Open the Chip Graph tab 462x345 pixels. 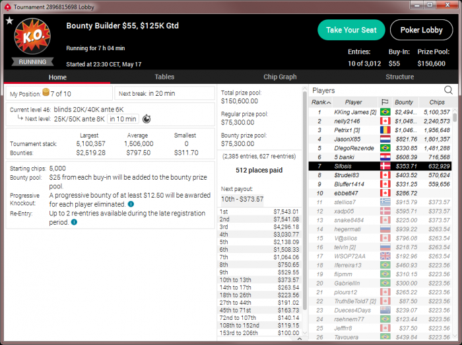click(x=280, y=77)
